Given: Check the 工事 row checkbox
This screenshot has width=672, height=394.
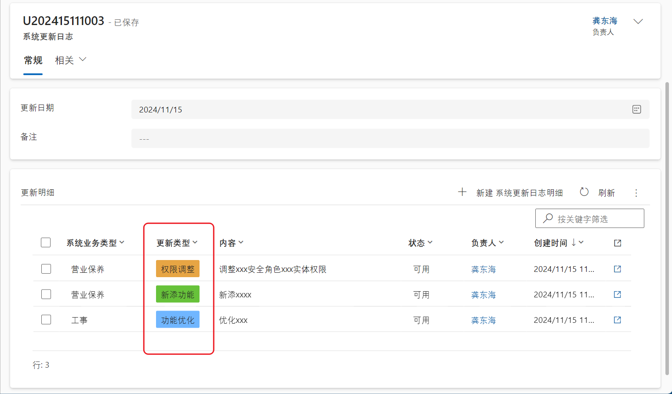Looking at the screenshot, I should coord(46,320).
